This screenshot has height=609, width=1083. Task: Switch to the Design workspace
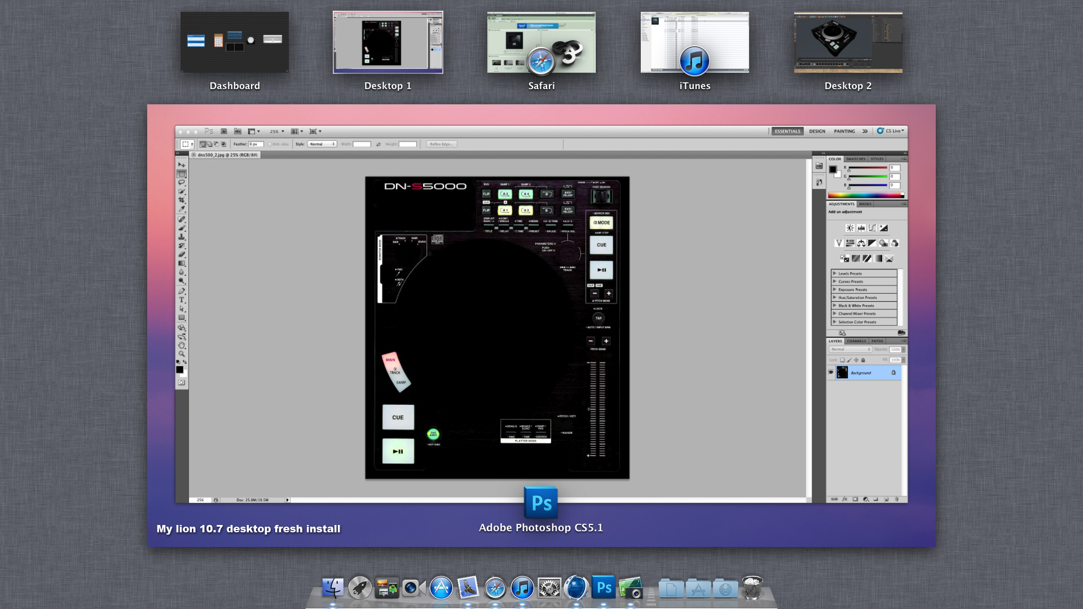click(x=817, y=131)
